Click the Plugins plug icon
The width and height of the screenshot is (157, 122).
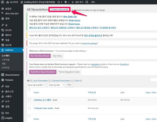3,91
